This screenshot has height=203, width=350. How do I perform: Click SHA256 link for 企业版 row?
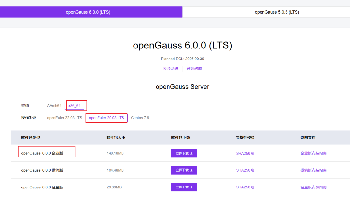243,153
